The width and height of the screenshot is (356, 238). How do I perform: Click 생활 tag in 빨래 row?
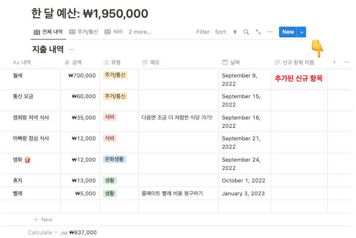point(110,193)
